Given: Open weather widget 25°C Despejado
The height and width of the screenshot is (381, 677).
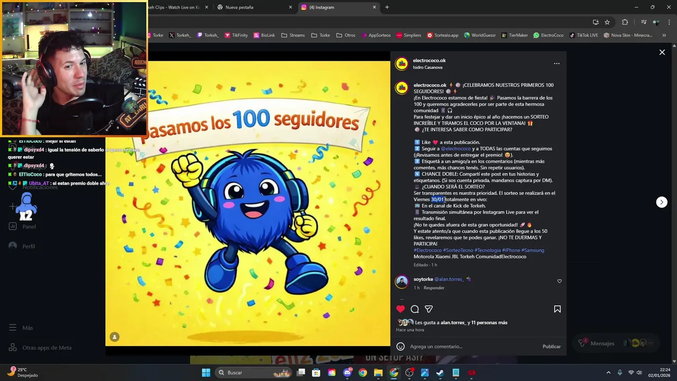Looking at the screenshot, I should point(23,373).
